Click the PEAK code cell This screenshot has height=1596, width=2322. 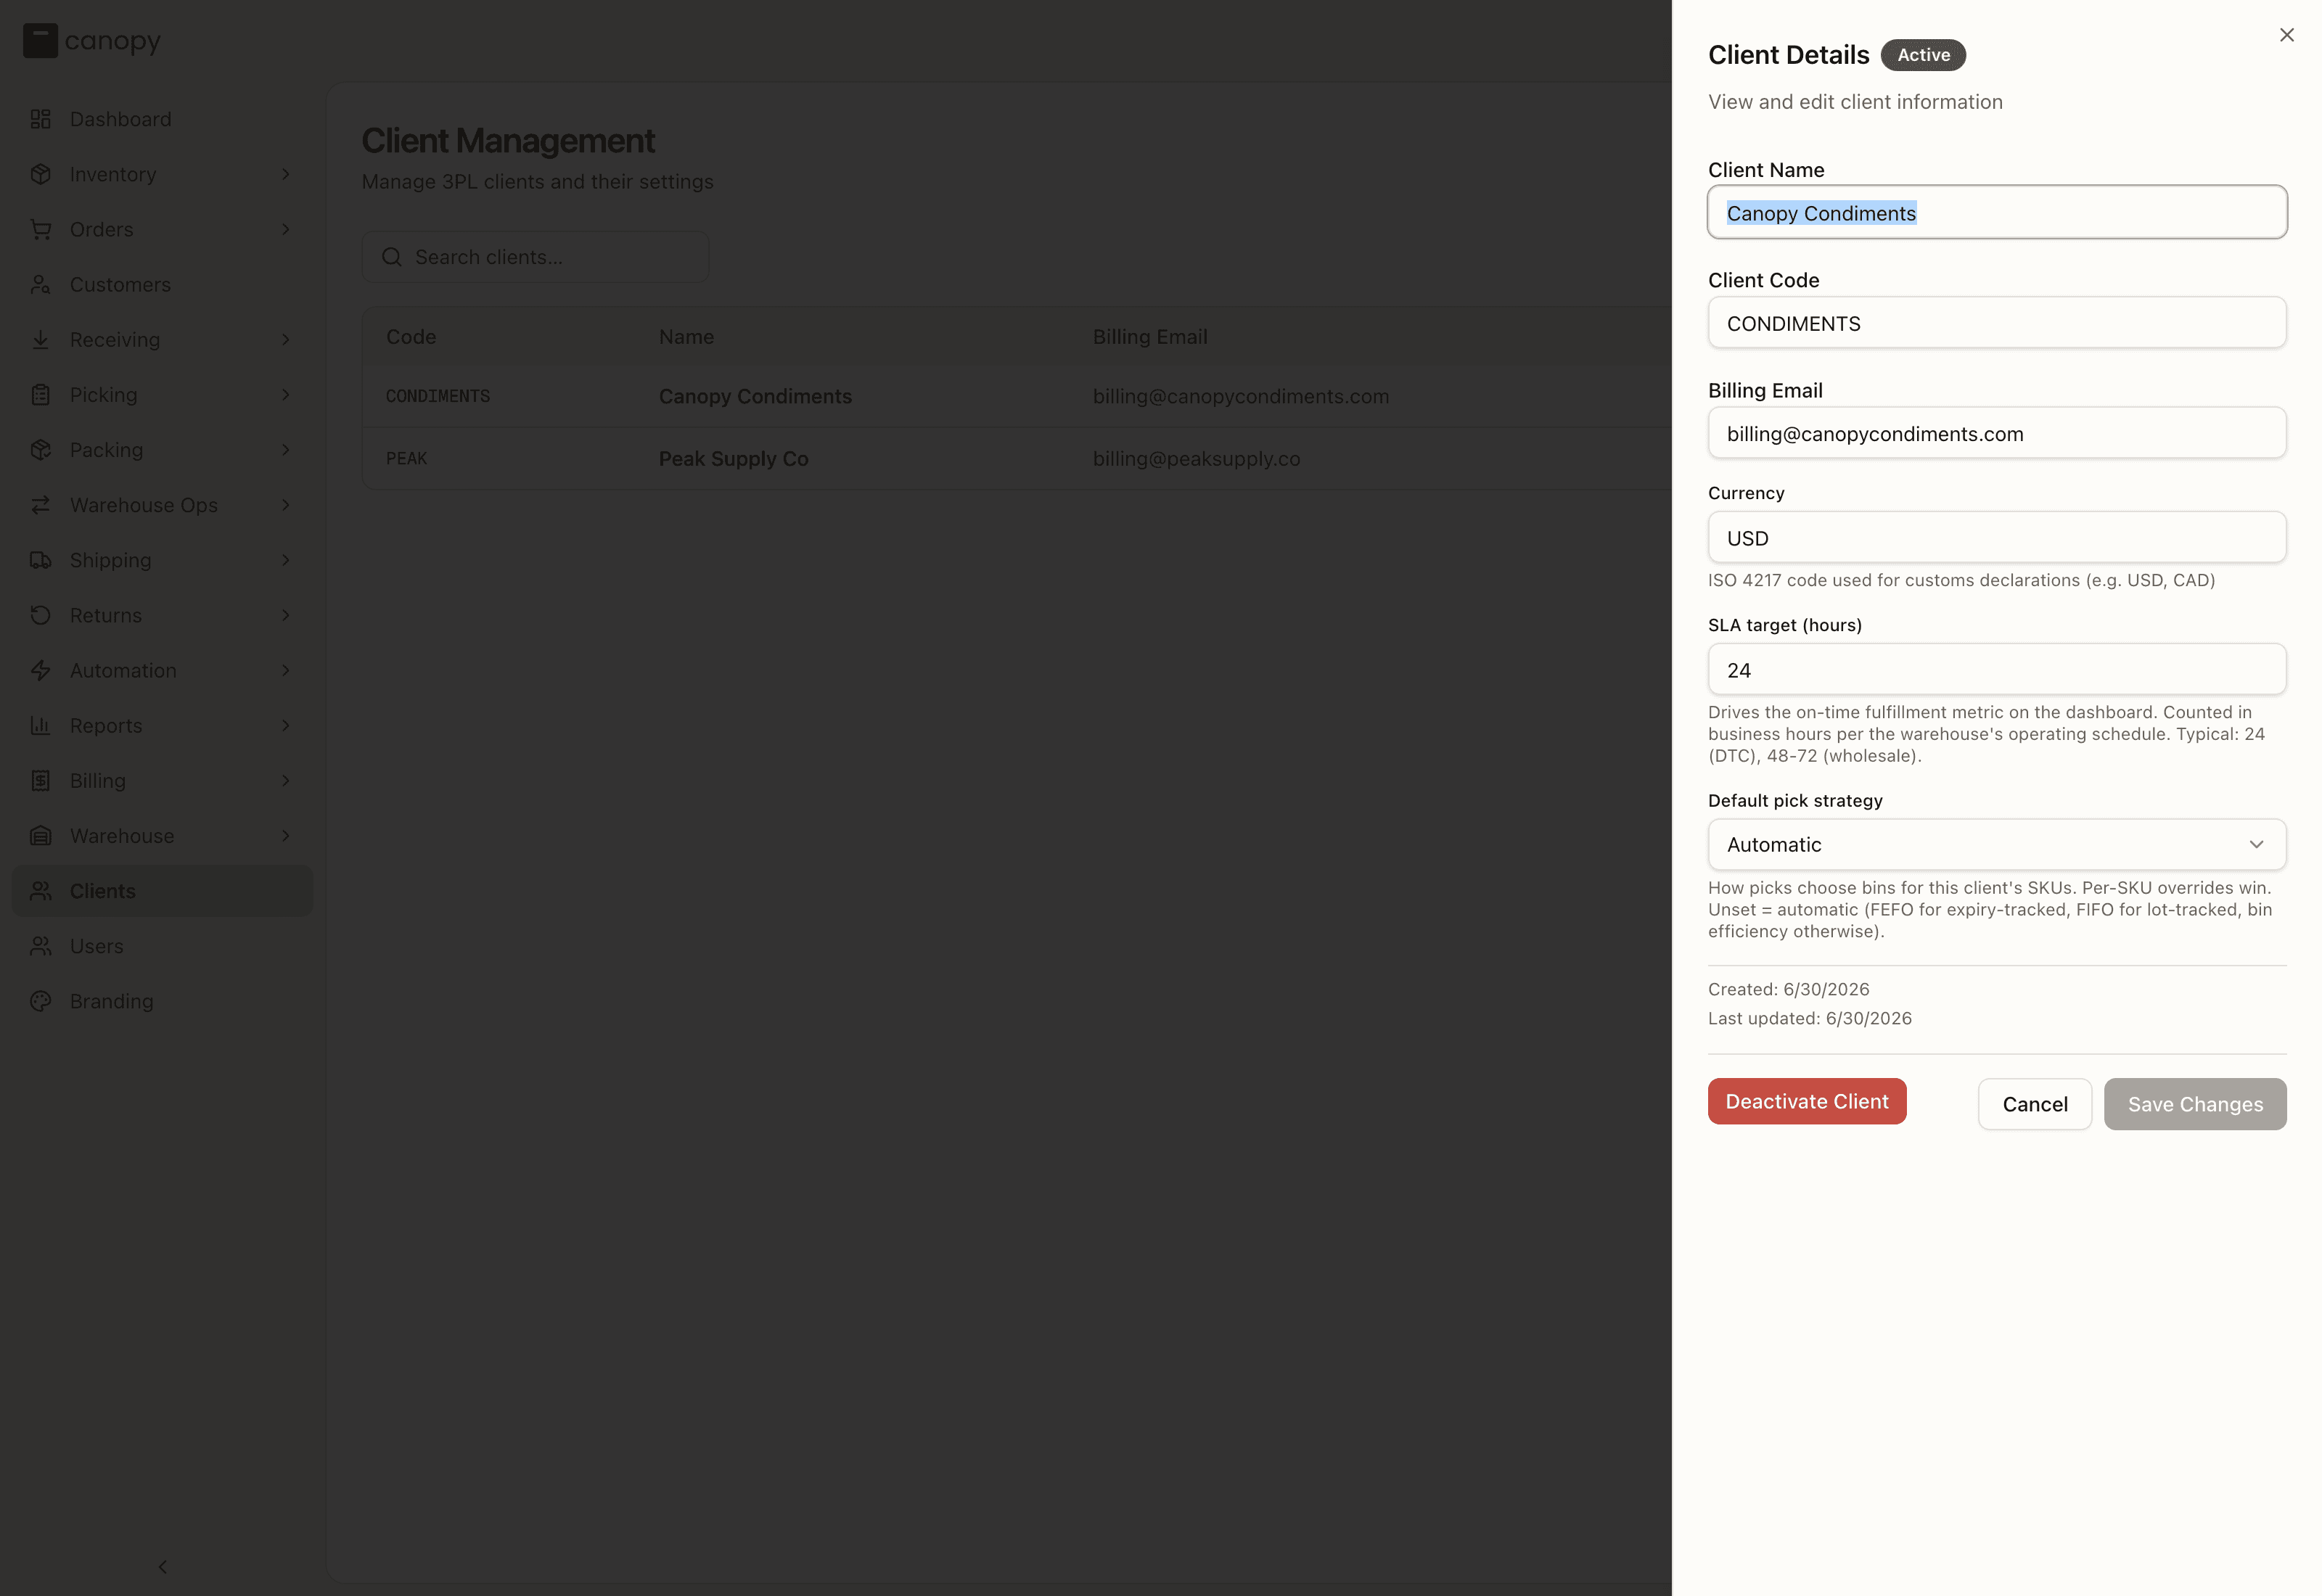406,459
